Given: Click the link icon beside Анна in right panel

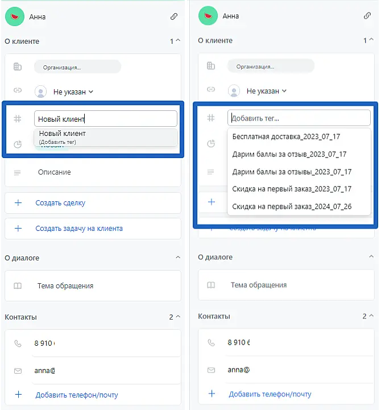Looking at the screenshot, I should point(367,17).
